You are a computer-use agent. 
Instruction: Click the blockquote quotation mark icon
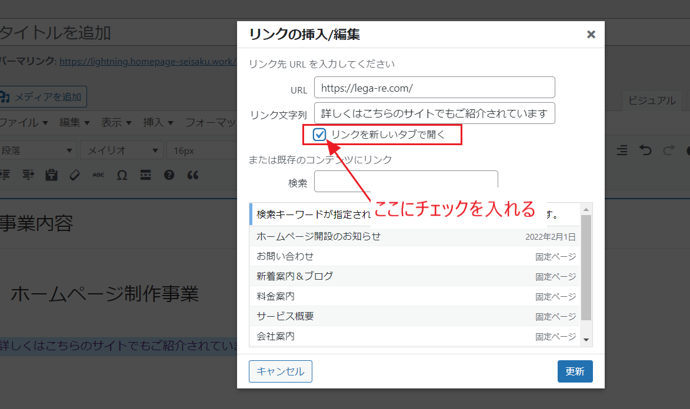pyautogui.click(x=192, y=175)
